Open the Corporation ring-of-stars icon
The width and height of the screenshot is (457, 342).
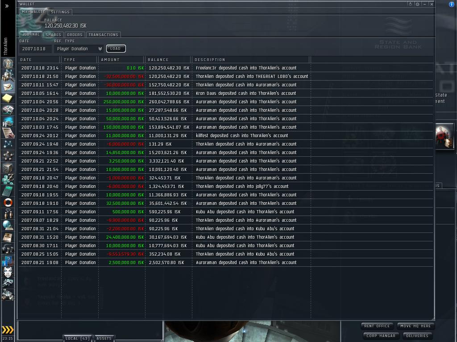click(8, 156)
